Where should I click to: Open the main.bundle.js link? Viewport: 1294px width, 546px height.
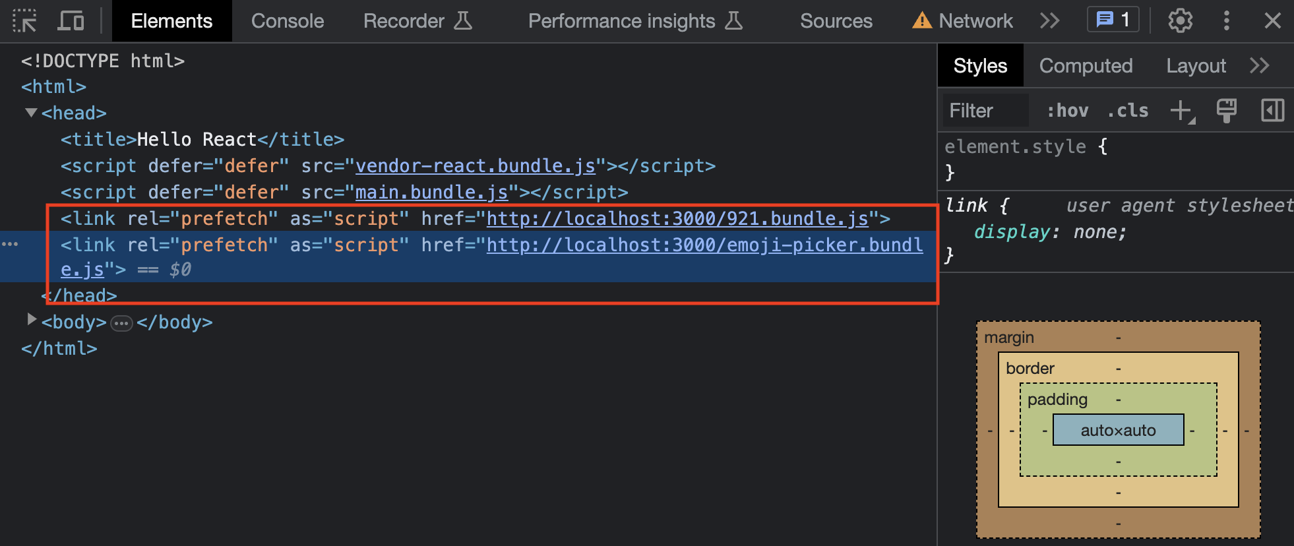pos(432,193)
